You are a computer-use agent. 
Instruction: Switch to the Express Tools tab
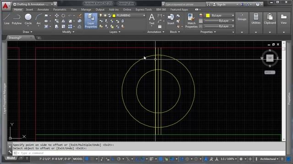click(x=143, y=10)
